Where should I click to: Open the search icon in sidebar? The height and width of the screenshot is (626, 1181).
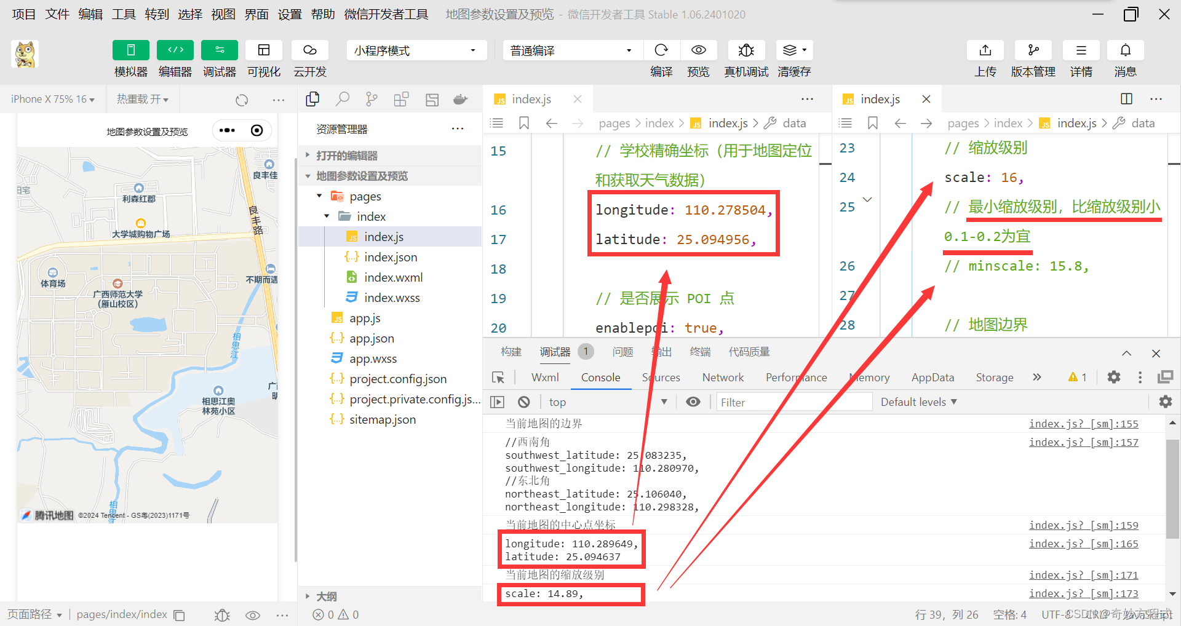(x=343, y=99)
